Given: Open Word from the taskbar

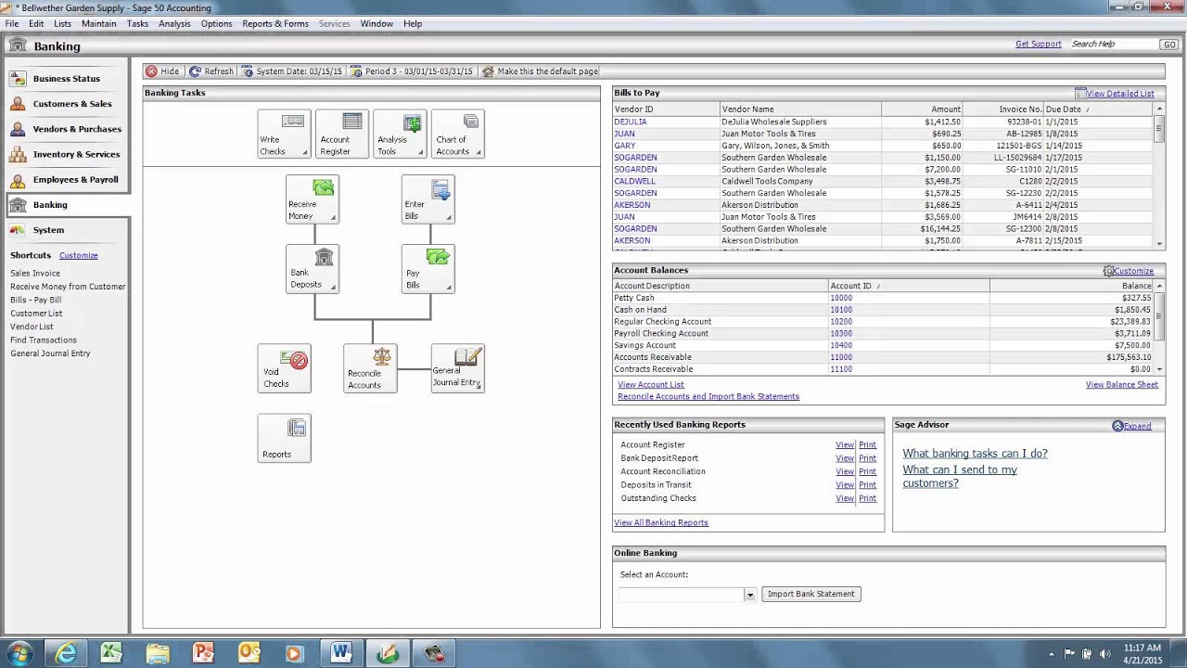Looking at the screenshot, I should [341, 653].
